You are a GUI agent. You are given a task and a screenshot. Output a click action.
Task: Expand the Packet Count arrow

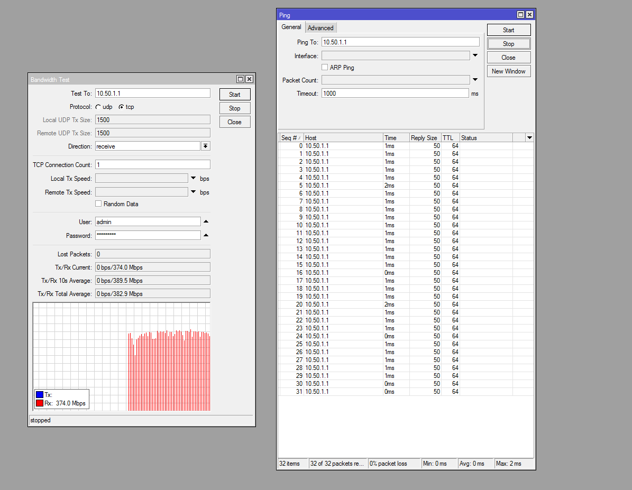pos(475,80)
